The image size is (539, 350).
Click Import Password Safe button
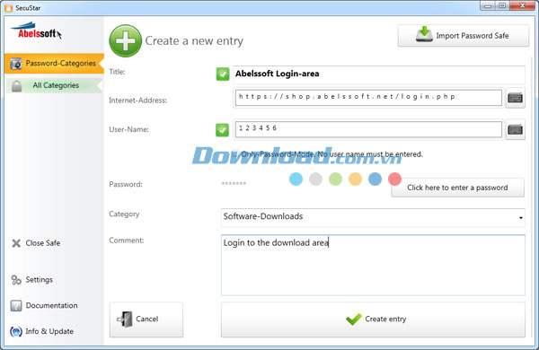click(x=463, y=36)
